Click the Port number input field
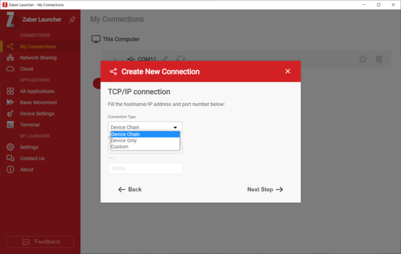Viewport: 401px width, 254px height. click(145, 168)
